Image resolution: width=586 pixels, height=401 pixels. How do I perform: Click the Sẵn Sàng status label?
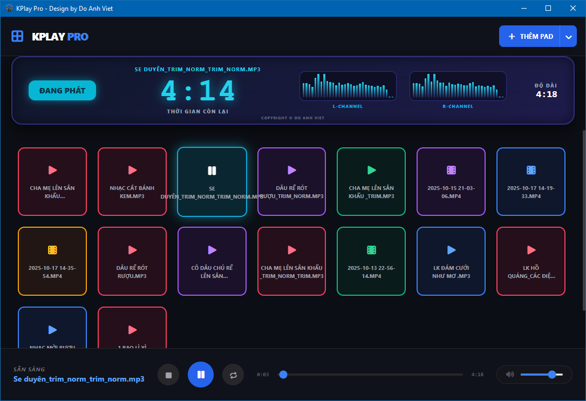(29, 369)
